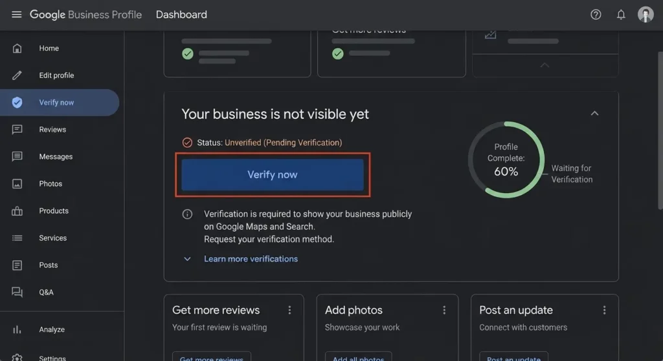Click the info icon beside verification note

tap(187, 214)
